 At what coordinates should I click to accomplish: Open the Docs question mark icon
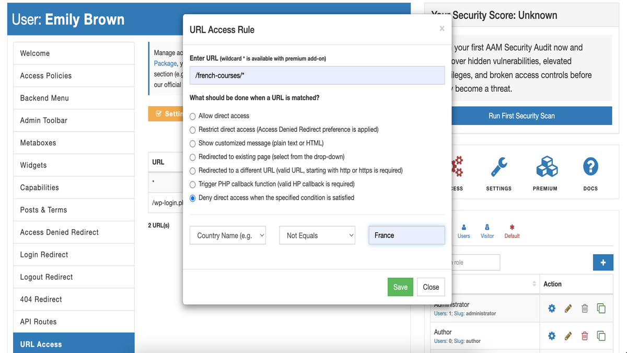590,168
